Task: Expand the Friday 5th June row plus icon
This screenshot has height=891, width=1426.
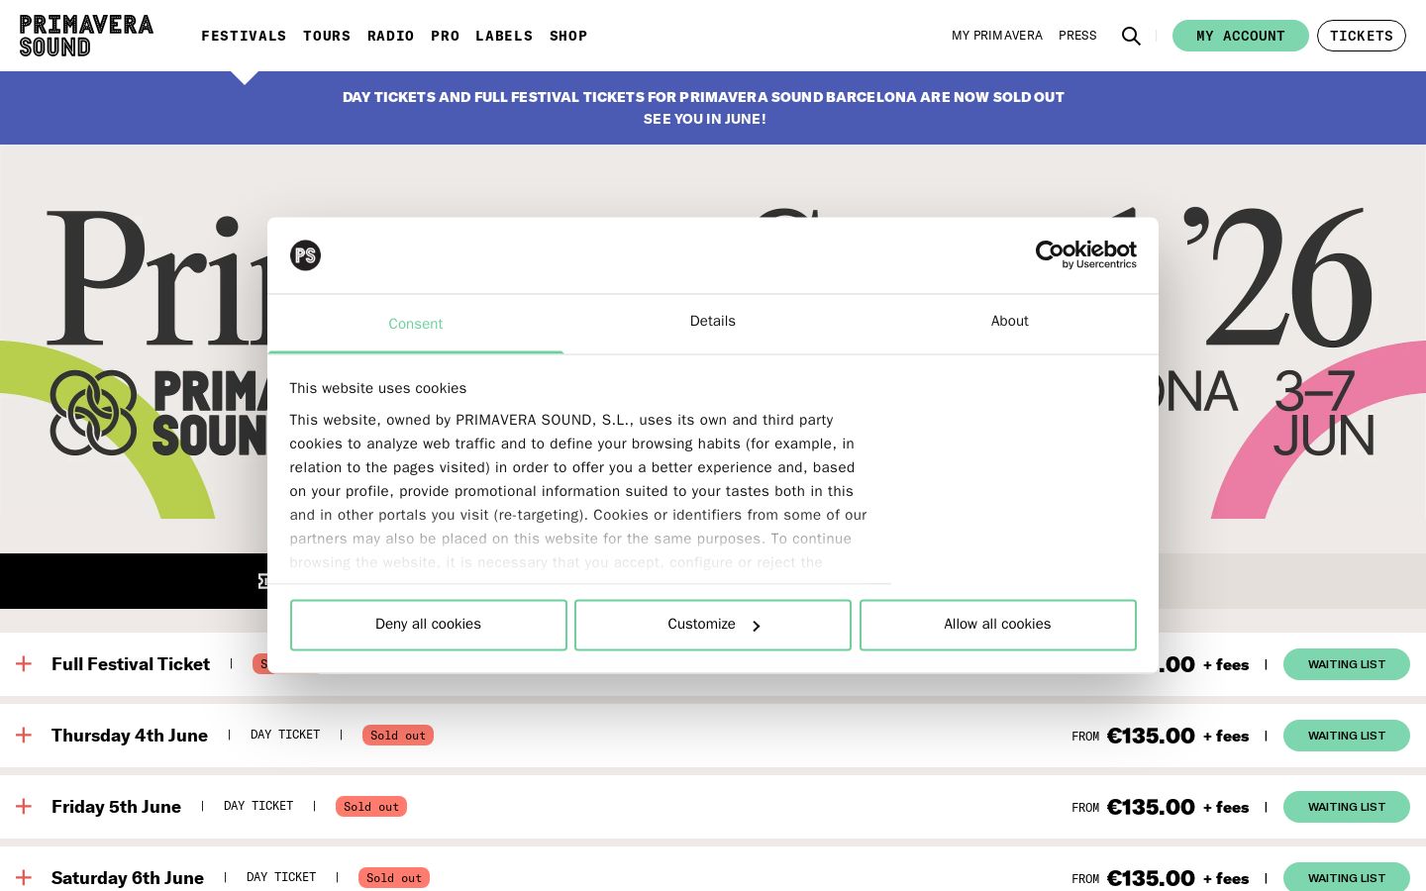Action: pyautogui.click(x=24, y=807)
